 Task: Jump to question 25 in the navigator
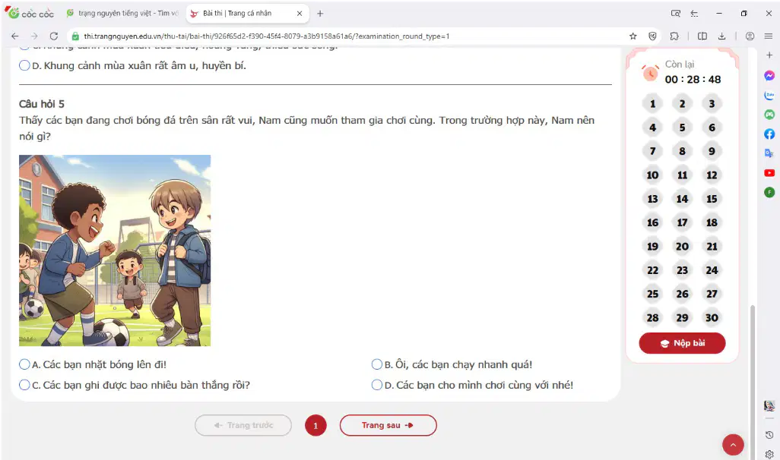coord(652,294)
